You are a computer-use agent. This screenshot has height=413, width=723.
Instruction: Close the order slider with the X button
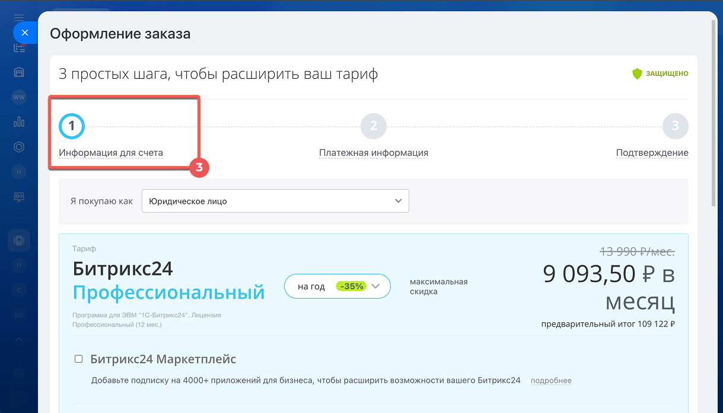click(x=24, y=33)
